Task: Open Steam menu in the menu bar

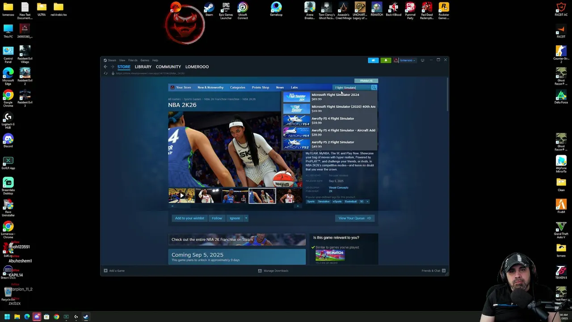Action: (x=112, y=60)
